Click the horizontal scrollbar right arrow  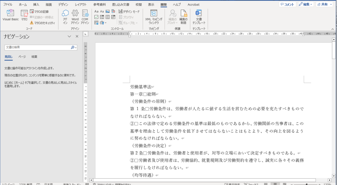pyautogui.click(x=330, y=180)
